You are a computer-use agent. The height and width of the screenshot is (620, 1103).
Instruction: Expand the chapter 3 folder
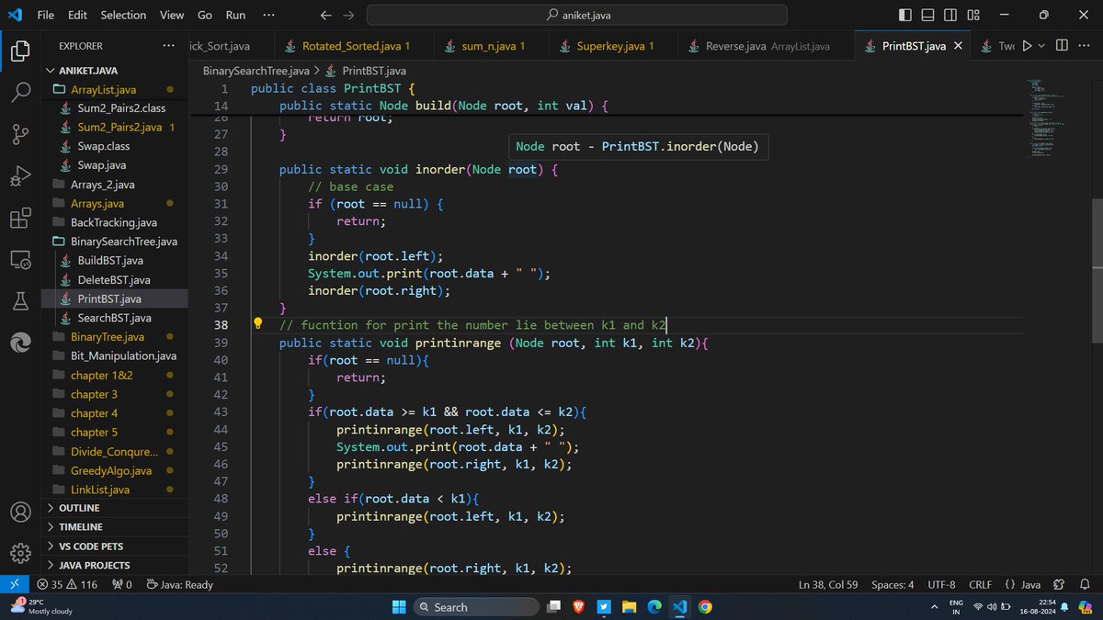tap(115, 394)
